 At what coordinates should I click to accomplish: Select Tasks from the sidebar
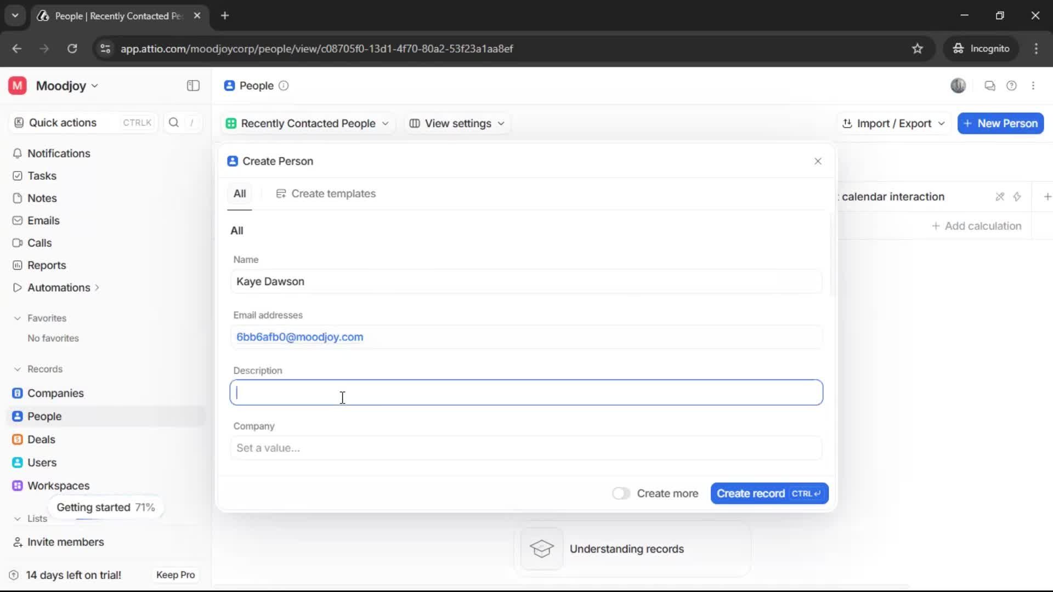pos(41,175)
